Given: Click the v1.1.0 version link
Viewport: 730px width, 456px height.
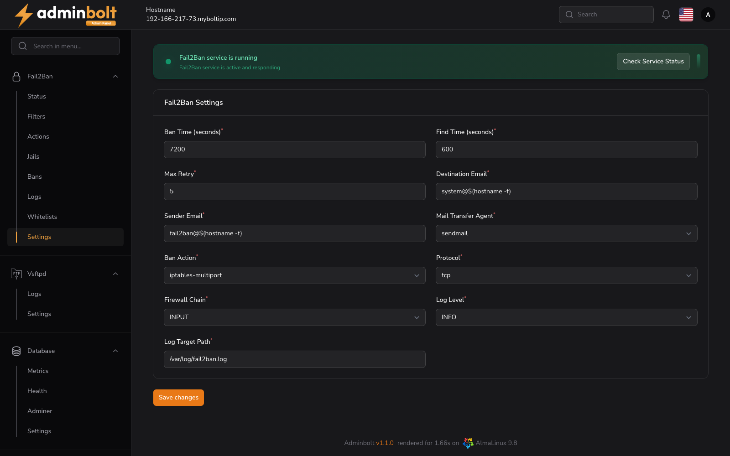Looking at the screenshot, I should [x=385, y=443].
